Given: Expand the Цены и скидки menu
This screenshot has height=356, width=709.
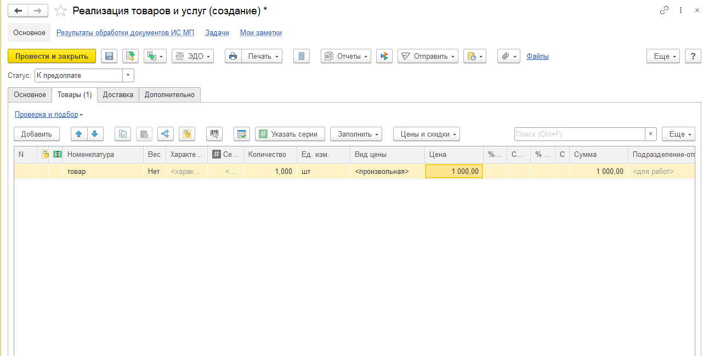Looking at the screenshot, I should [426, 134].
